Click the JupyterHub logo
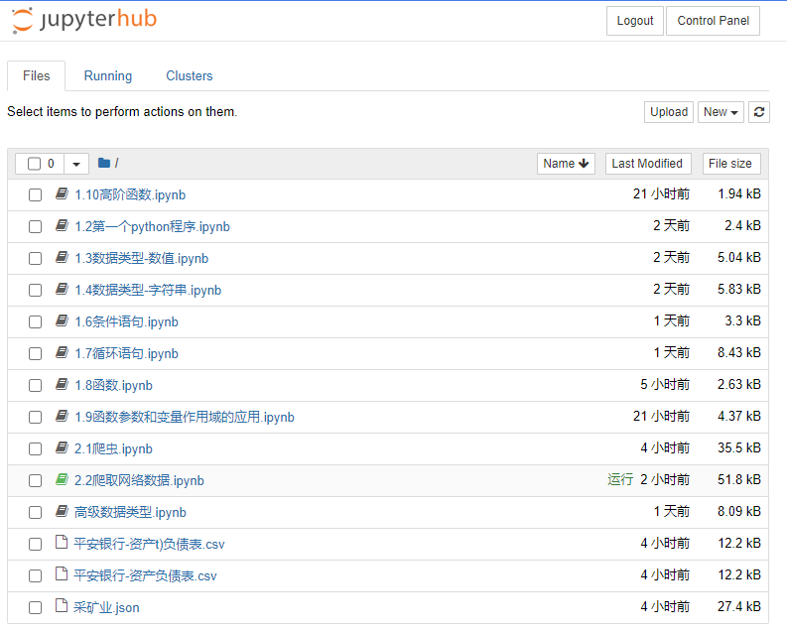Viewport: 787px width, 632px height. click(83, 21)
